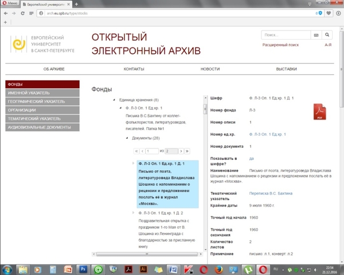Image resolution: width=344 pixels, height=275 pixels.
Task: Collapse the Единица хранения (8) node
Action: [x=114, y=99]
